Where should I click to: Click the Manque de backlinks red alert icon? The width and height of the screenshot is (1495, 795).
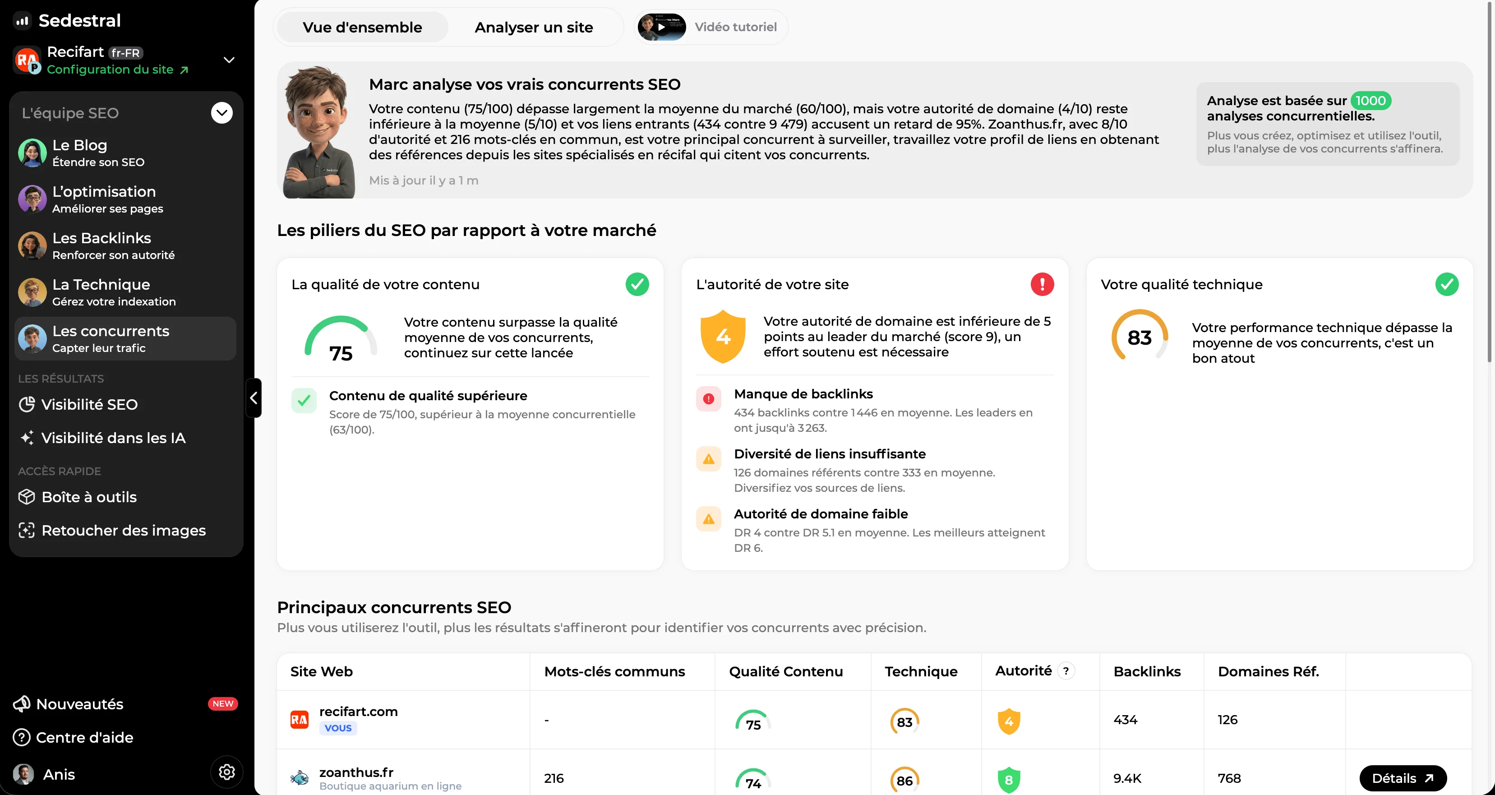tap(709, 399)
